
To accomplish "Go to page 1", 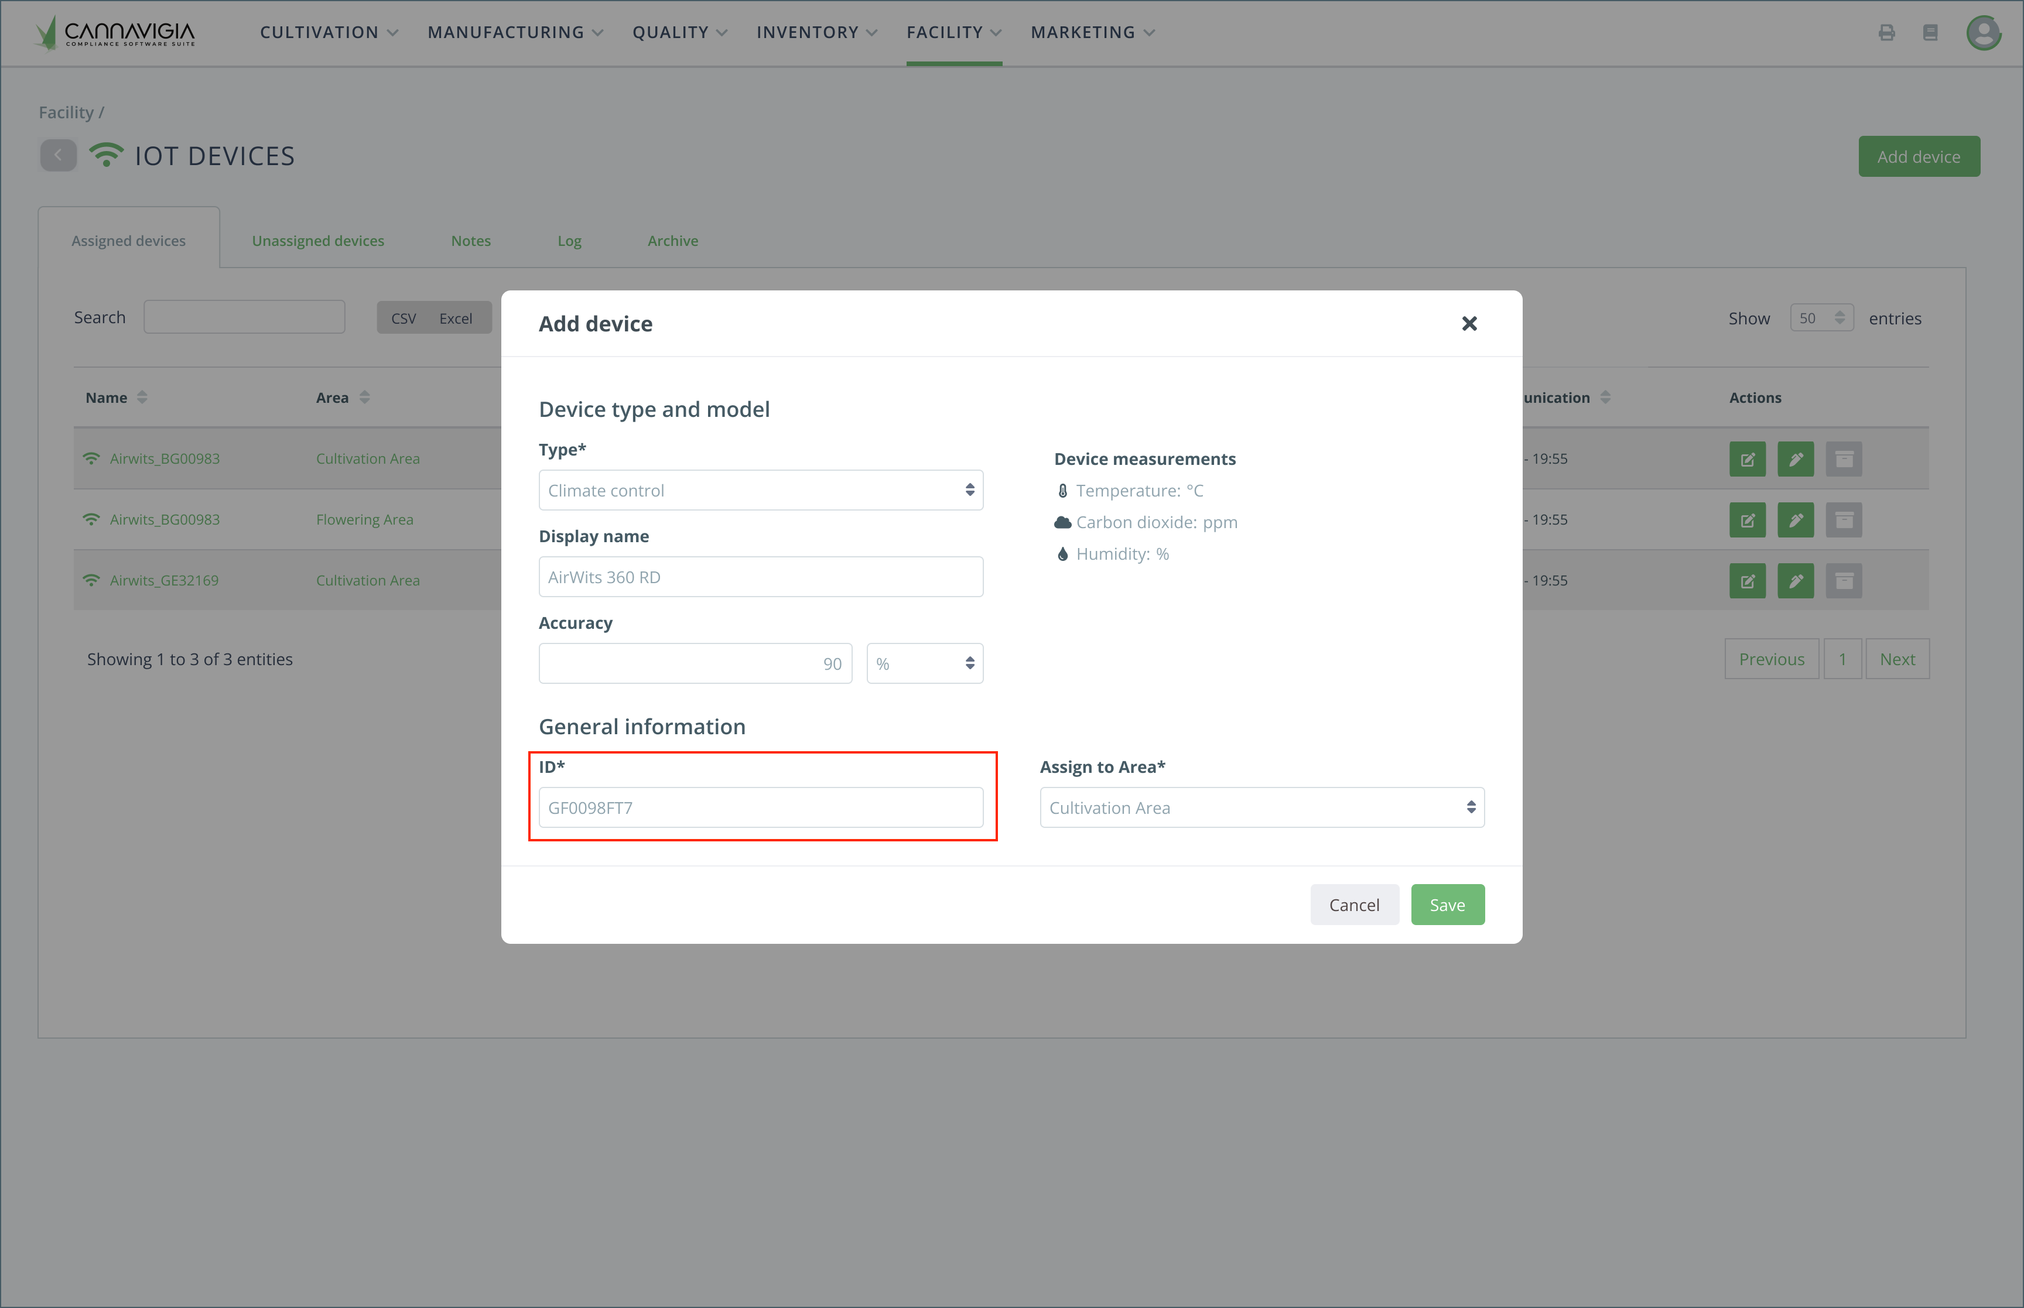I will (x=1842, y=659).
